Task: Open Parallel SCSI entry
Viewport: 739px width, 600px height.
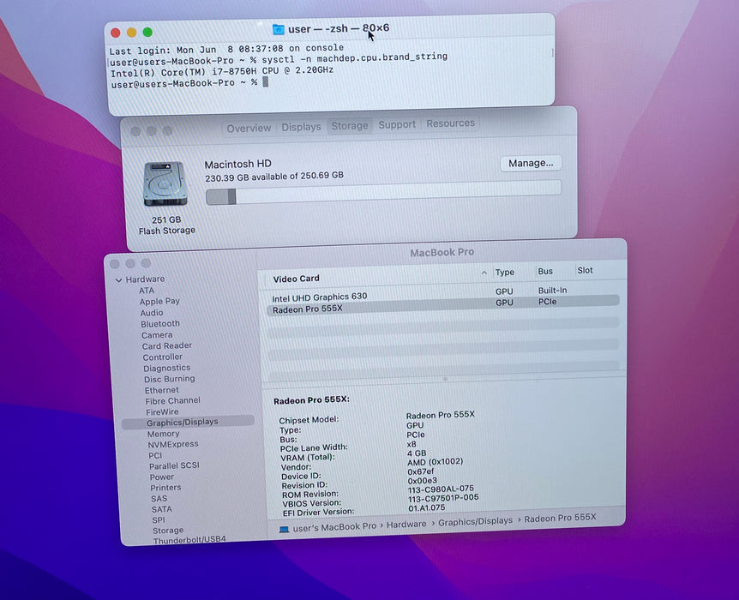Action: 174,466
